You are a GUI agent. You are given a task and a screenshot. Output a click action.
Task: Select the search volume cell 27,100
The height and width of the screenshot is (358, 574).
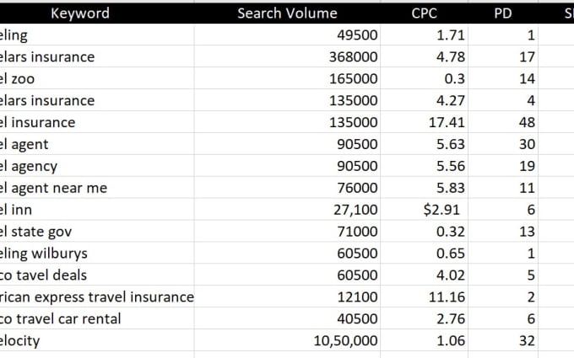pyautogui.click(x=287, y=209)
